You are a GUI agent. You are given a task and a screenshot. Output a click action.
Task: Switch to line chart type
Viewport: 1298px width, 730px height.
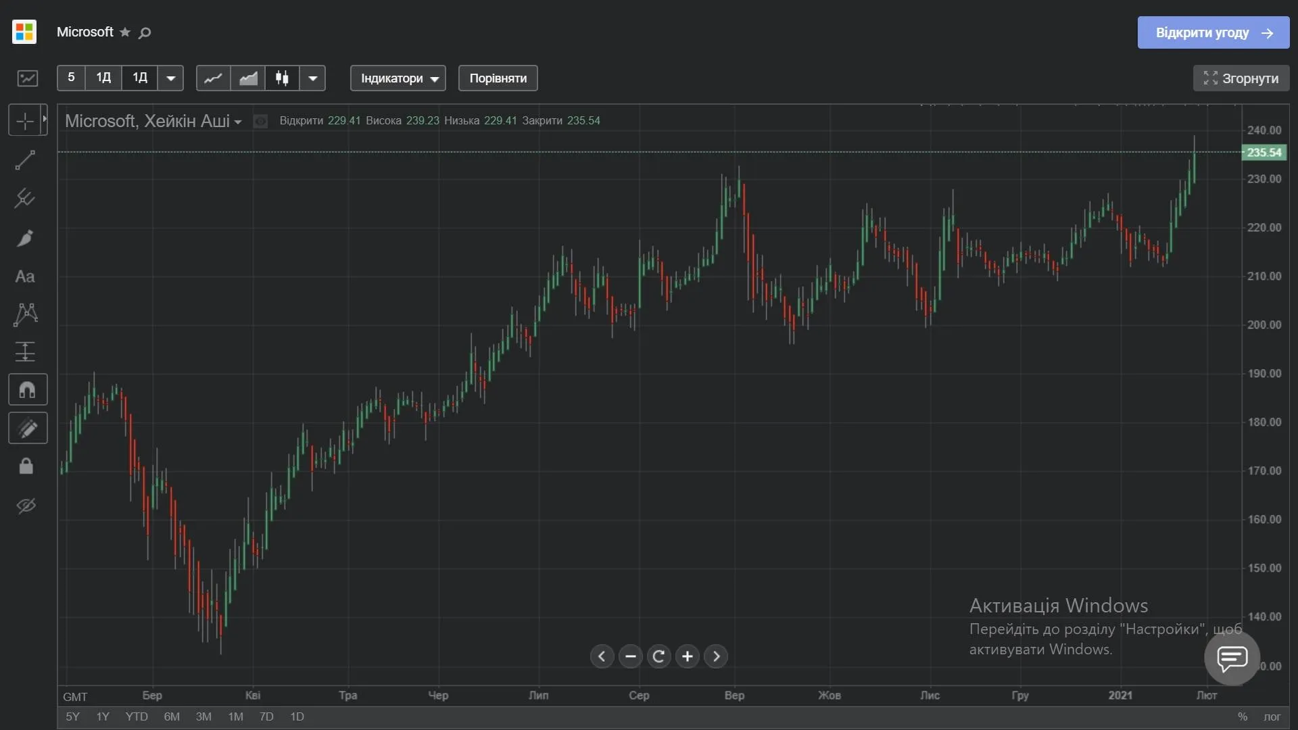click(213, 78)
